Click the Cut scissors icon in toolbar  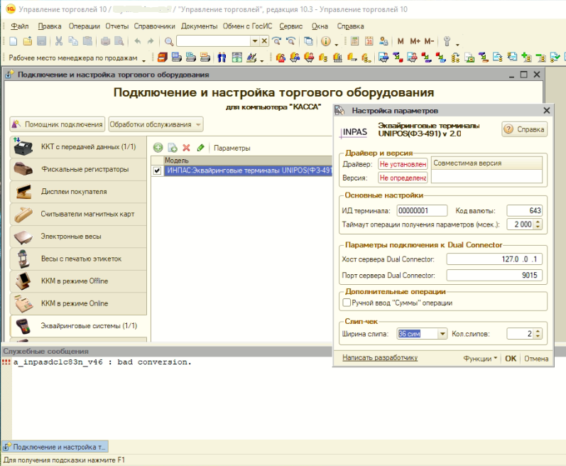click(59, 42)
